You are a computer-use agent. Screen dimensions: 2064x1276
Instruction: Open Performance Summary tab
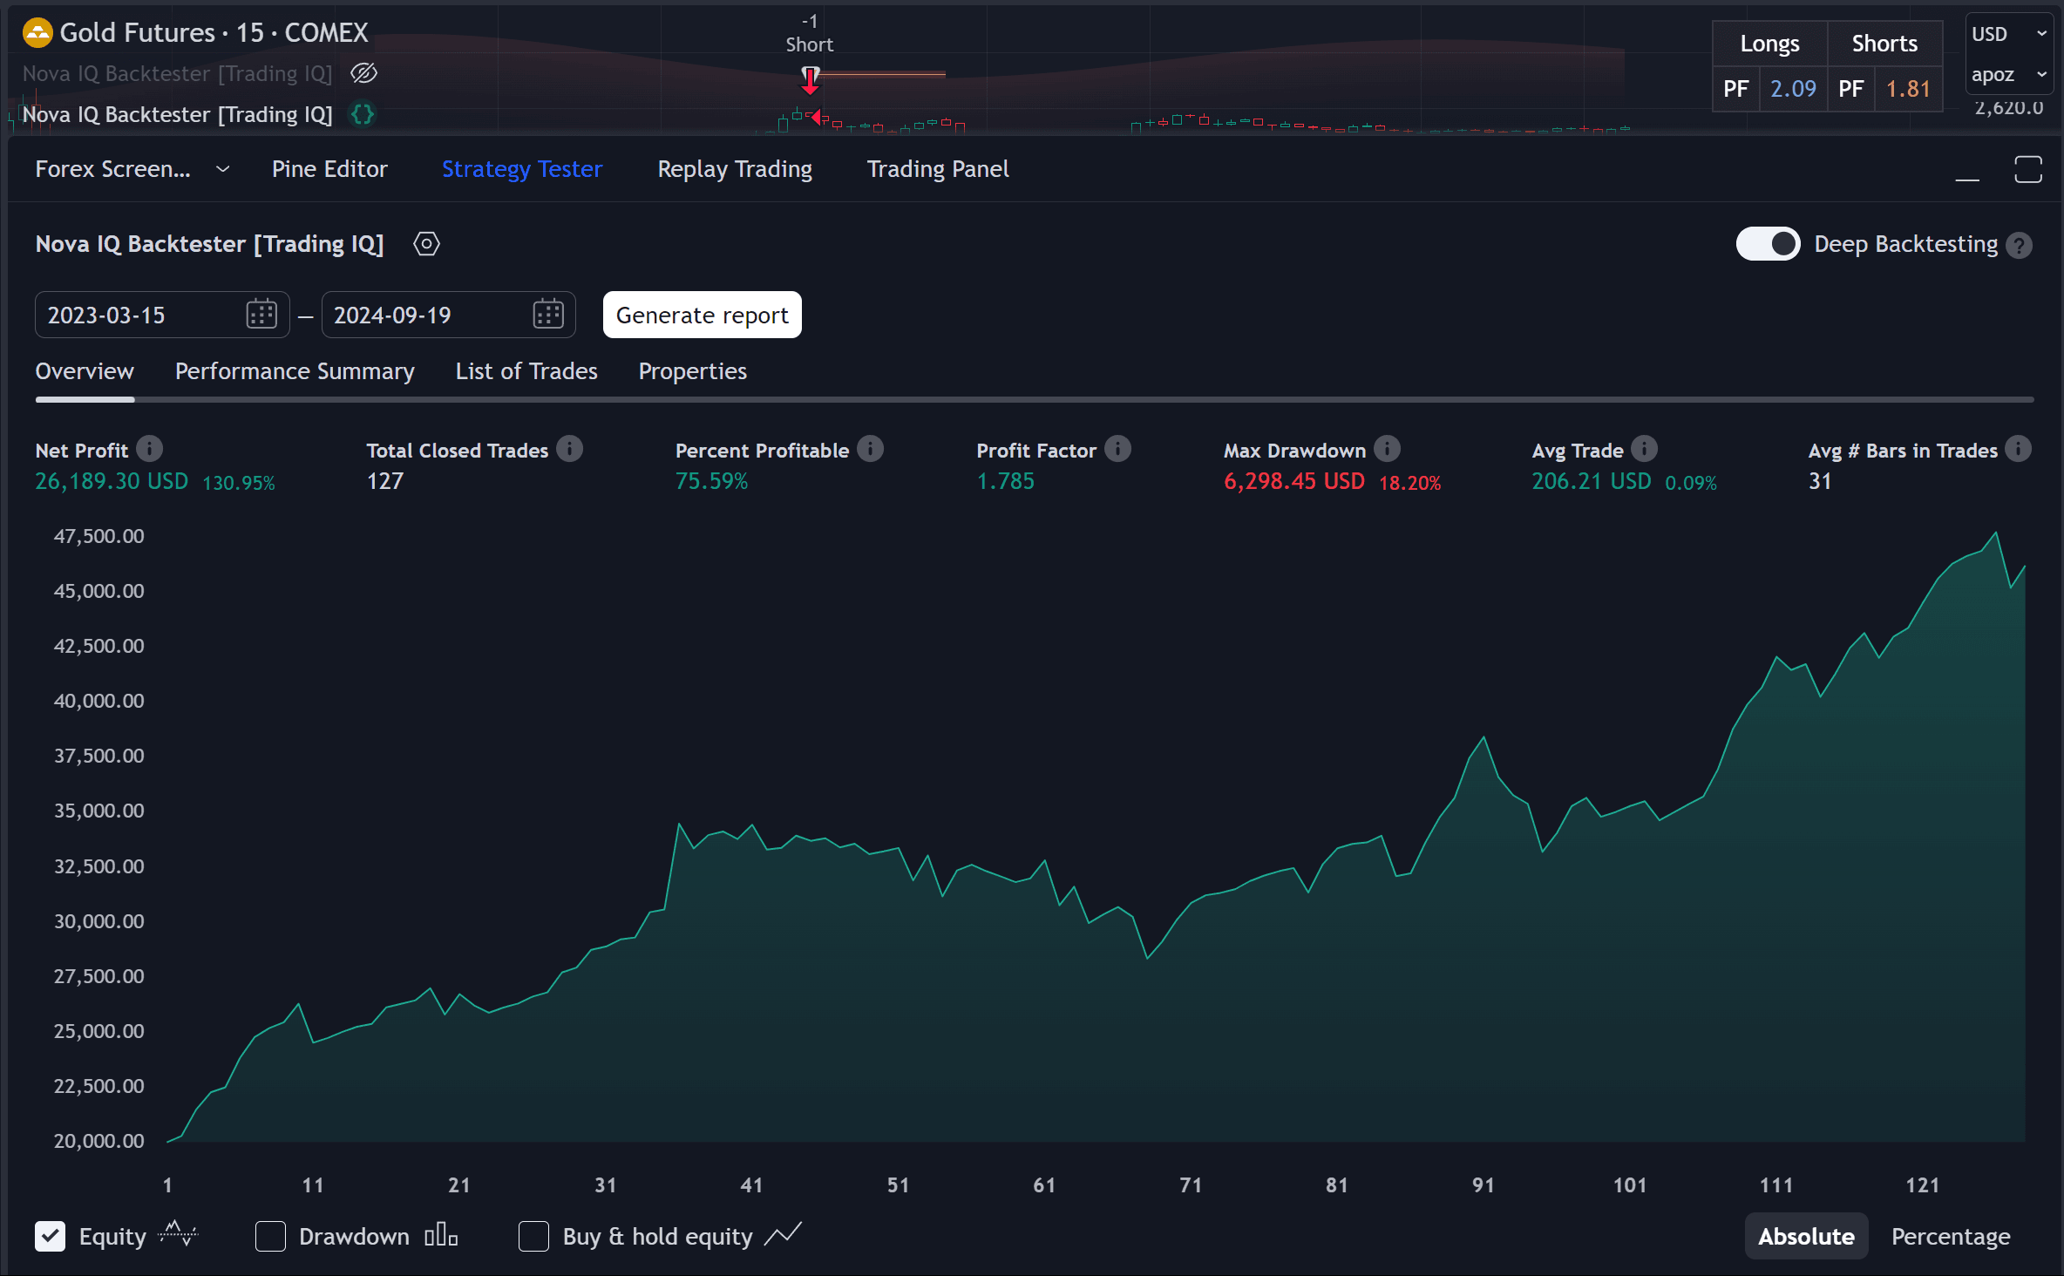295,371
